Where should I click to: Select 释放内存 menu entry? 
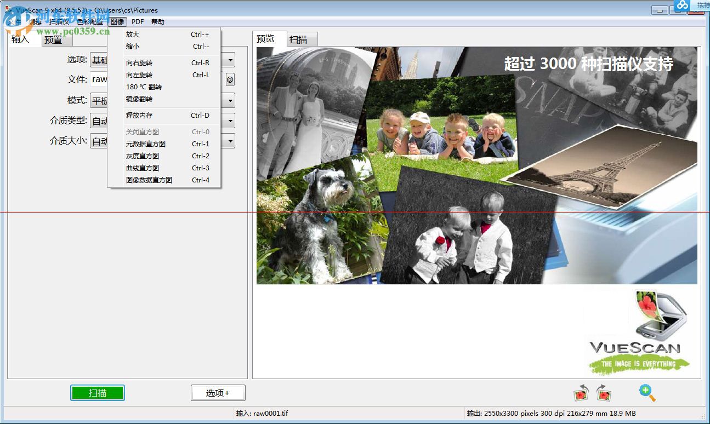(x=164, y=116)
